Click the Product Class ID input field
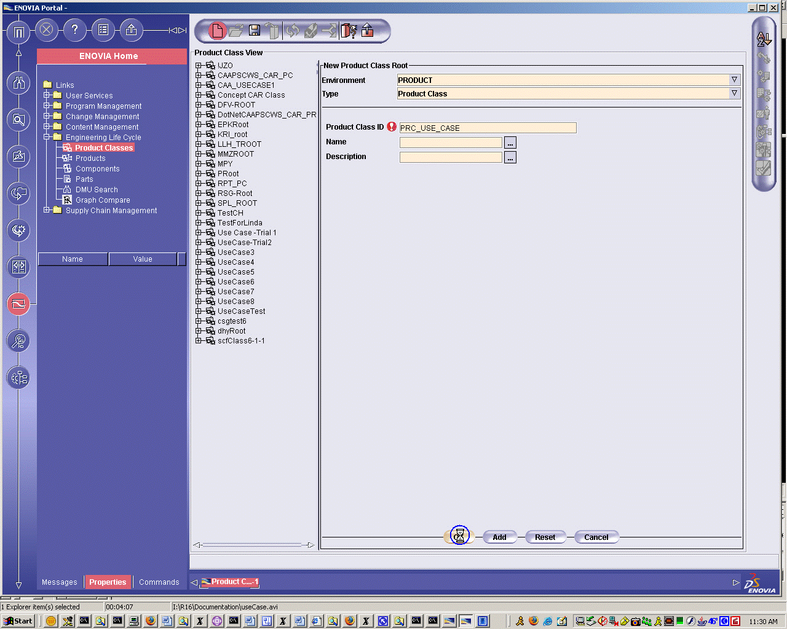 [488, 128]
